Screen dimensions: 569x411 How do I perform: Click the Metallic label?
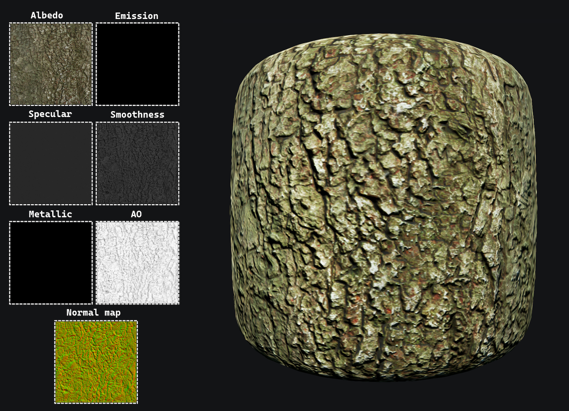[x=51, y=214]
